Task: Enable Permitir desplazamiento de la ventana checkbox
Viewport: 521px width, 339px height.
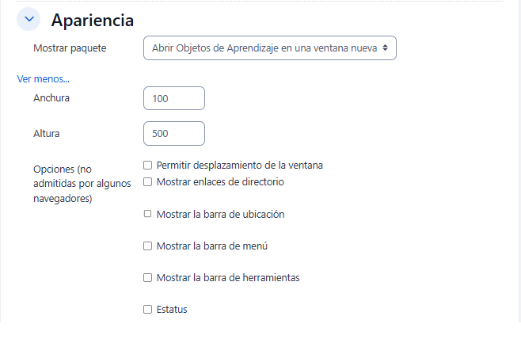Action: 147,166
